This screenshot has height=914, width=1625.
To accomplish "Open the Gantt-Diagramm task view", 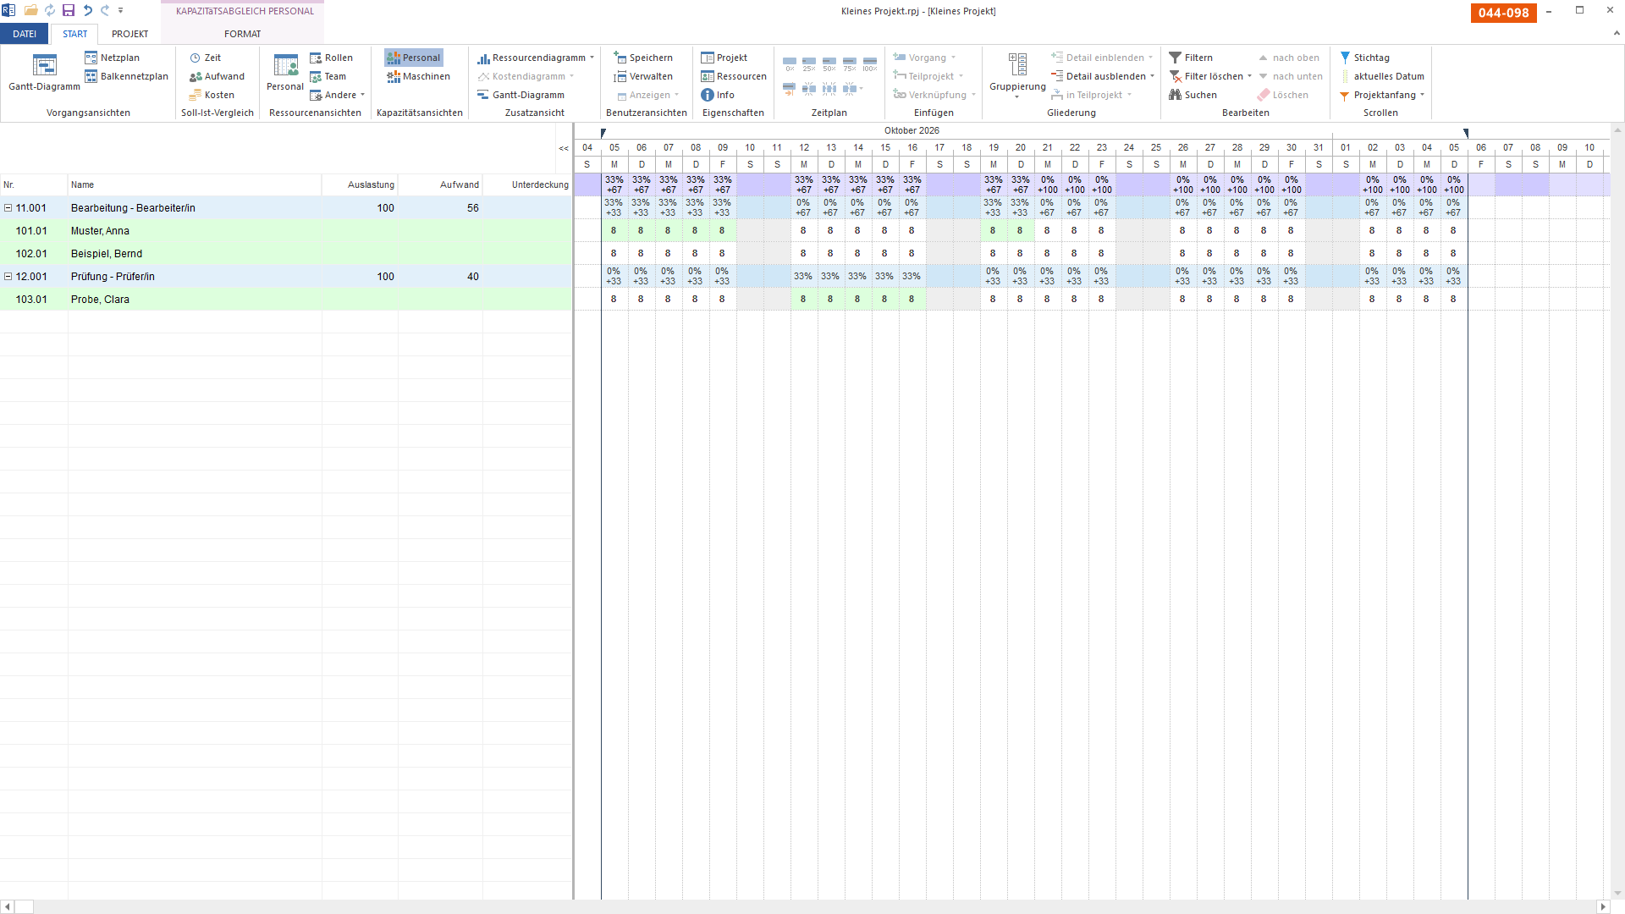I will 44,73.
